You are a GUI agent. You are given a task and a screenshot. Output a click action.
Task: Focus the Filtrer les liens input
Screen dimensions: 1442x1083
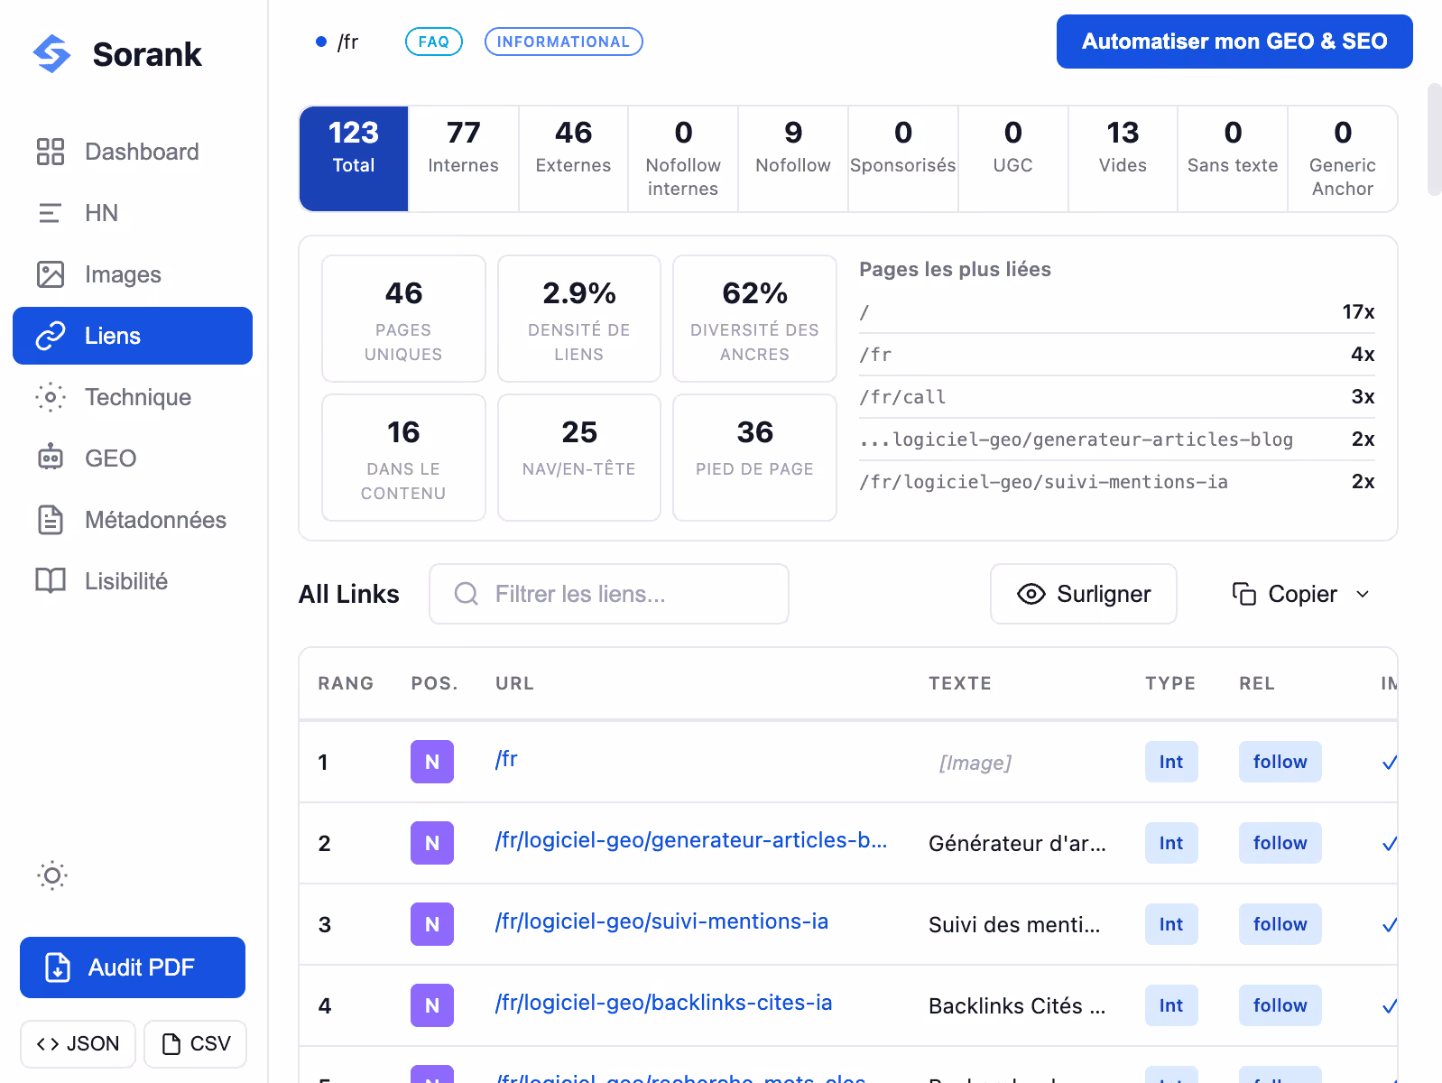609,594
